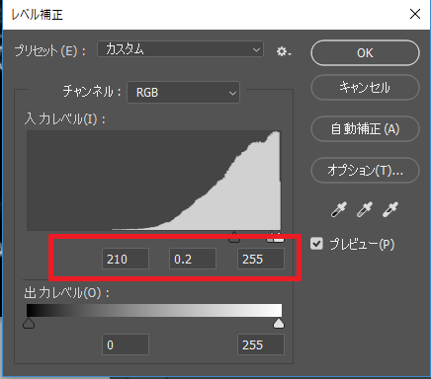Open the プリセット dropdown showing カスタム
The height and width of the screenshot is (379, 431).
click(180, 49)
